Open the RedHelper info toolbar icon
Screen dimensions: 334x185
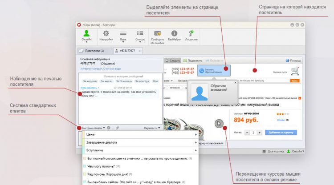pyautogui.click(x=174, y=36)
